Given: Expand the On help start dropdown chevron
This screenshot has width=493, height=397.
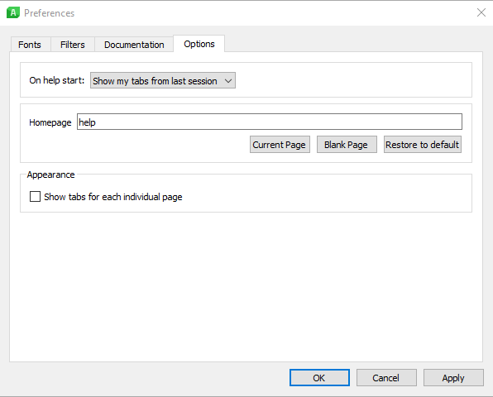Looking at the screenshot, I should pos(228,81).
